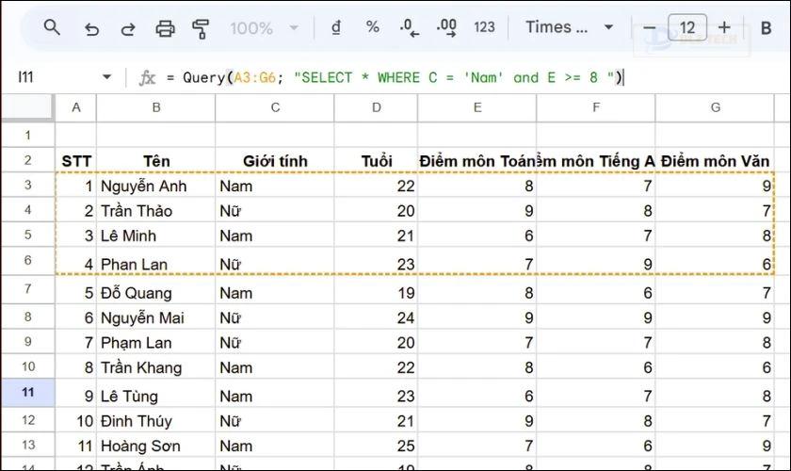Format as percent

(x=373, y=26)
